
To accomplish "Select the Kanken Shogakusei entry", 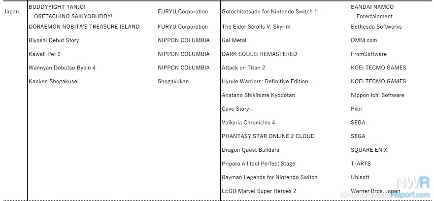I will 54,81.
